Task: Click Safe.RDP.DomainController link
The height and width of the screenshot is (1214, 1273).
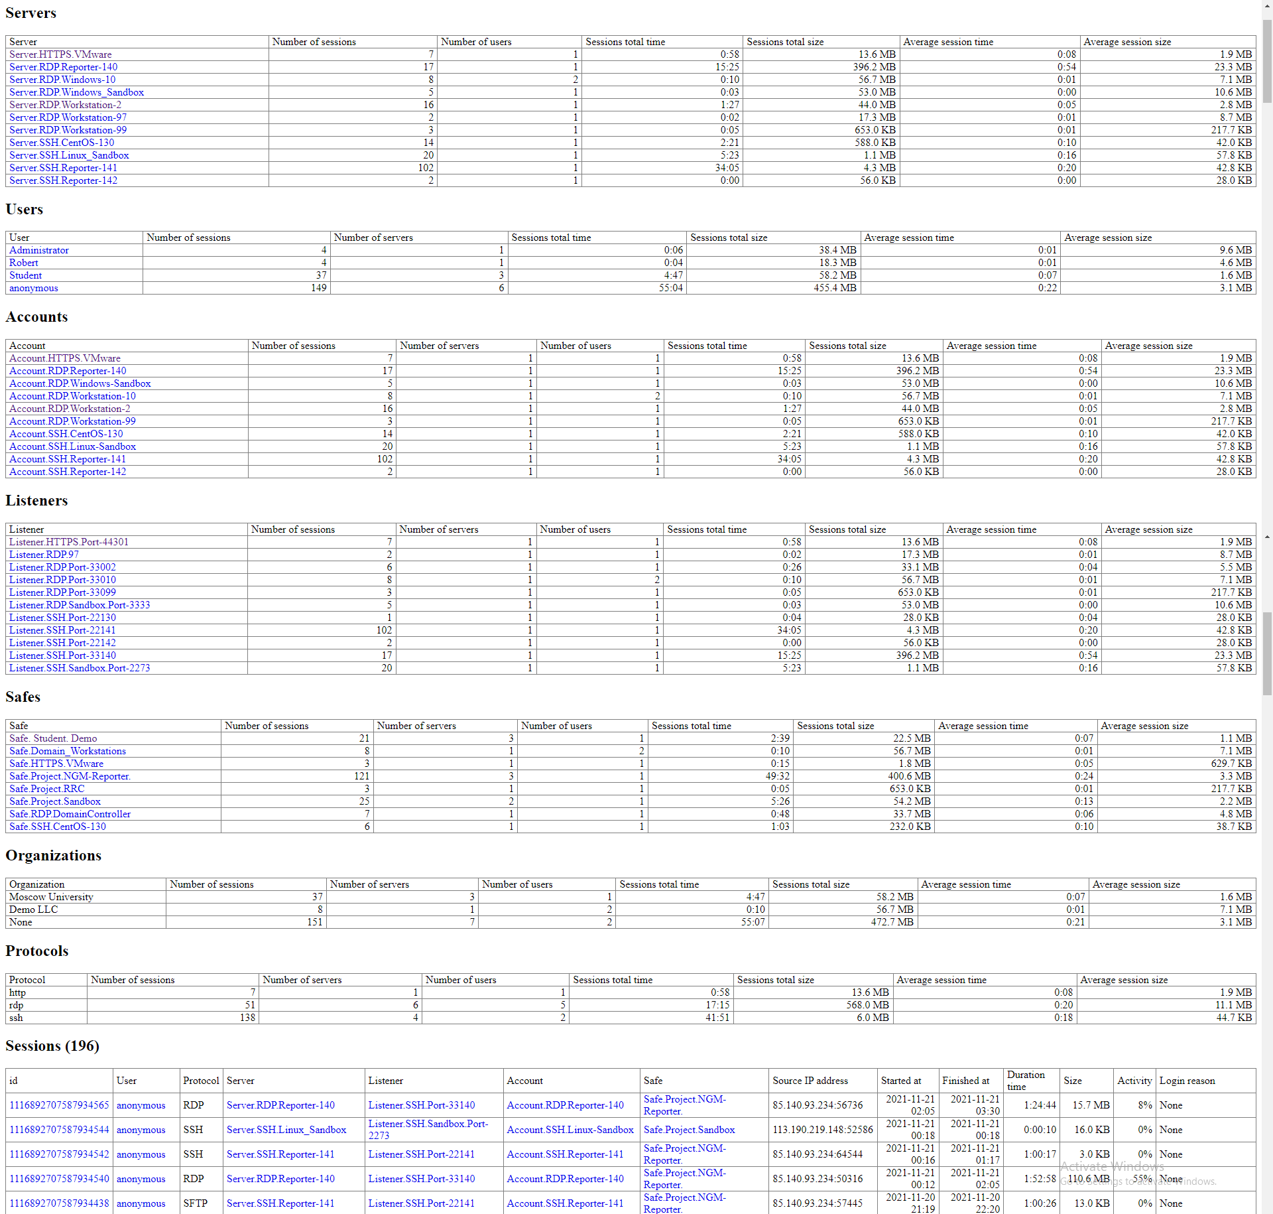Action: (70, 814)
